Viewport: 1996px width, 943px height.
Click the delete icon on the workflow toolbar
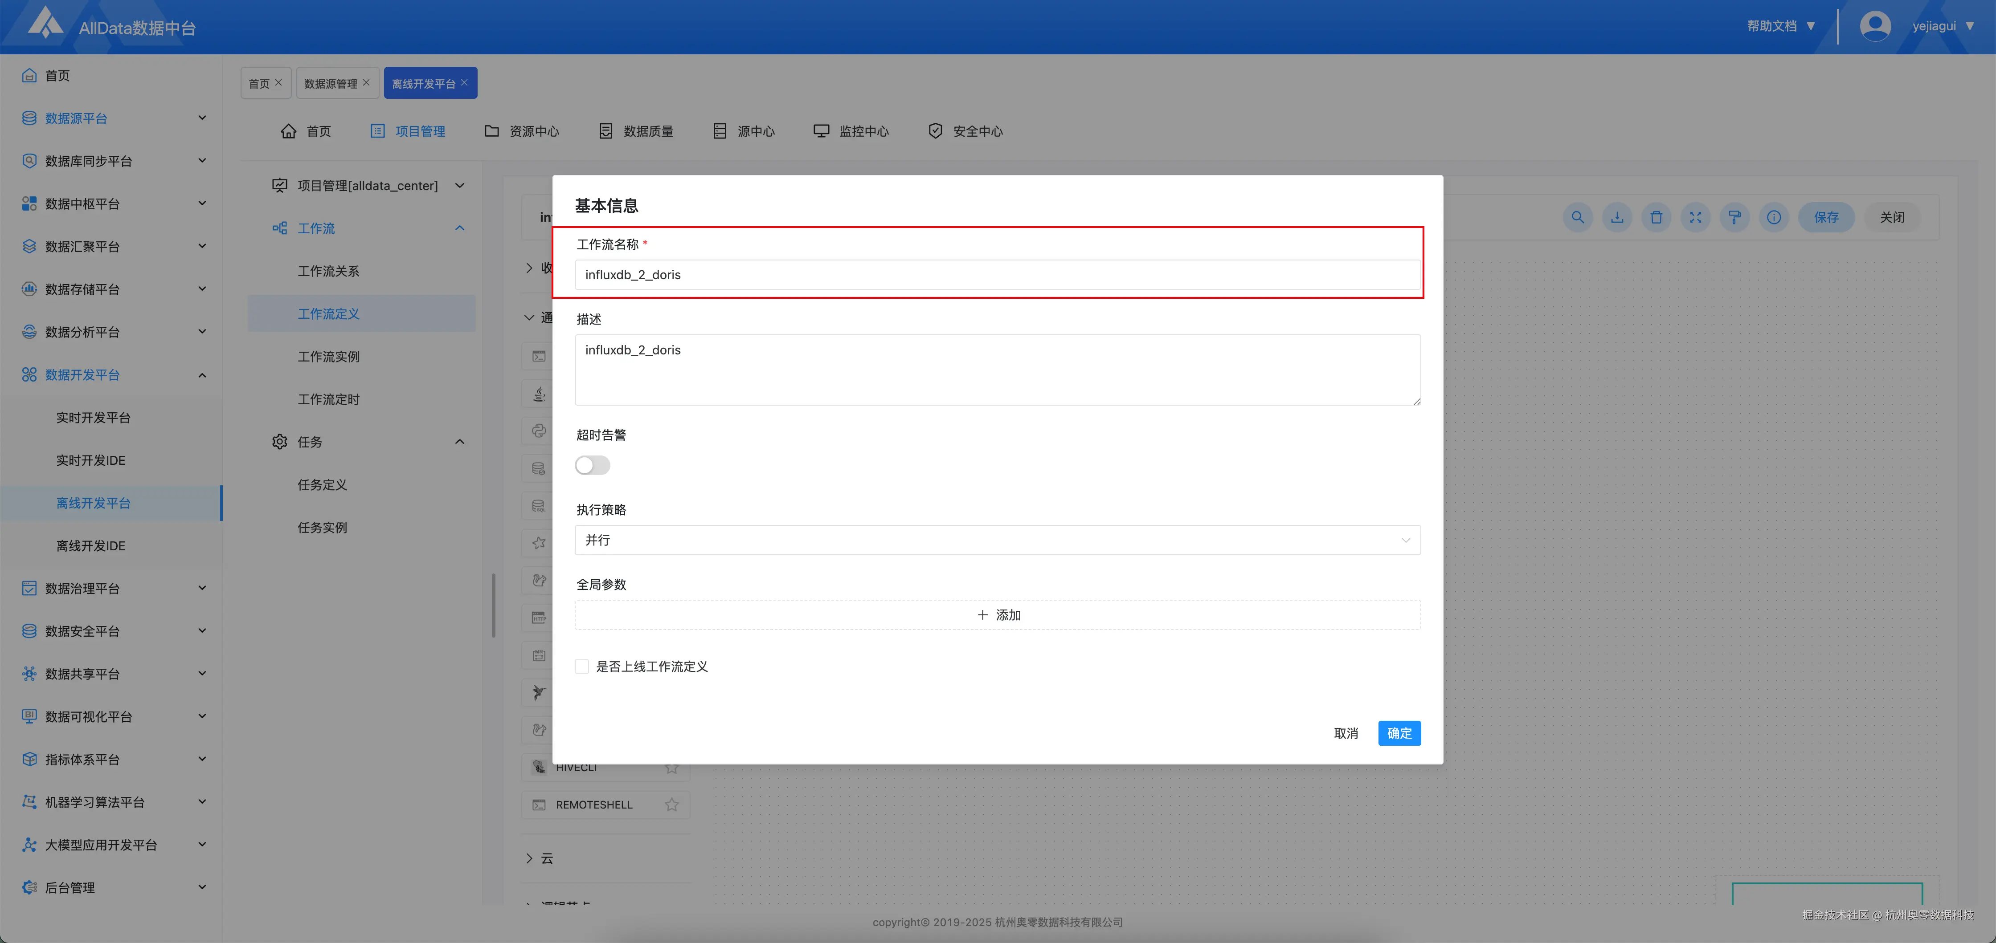(1657, 218)
